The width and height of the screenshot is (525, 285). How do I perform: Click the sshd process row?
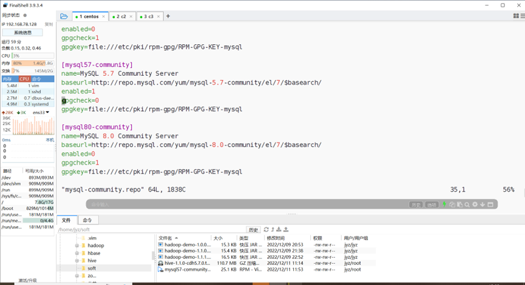pyautogui.click(x=28, y=92)
